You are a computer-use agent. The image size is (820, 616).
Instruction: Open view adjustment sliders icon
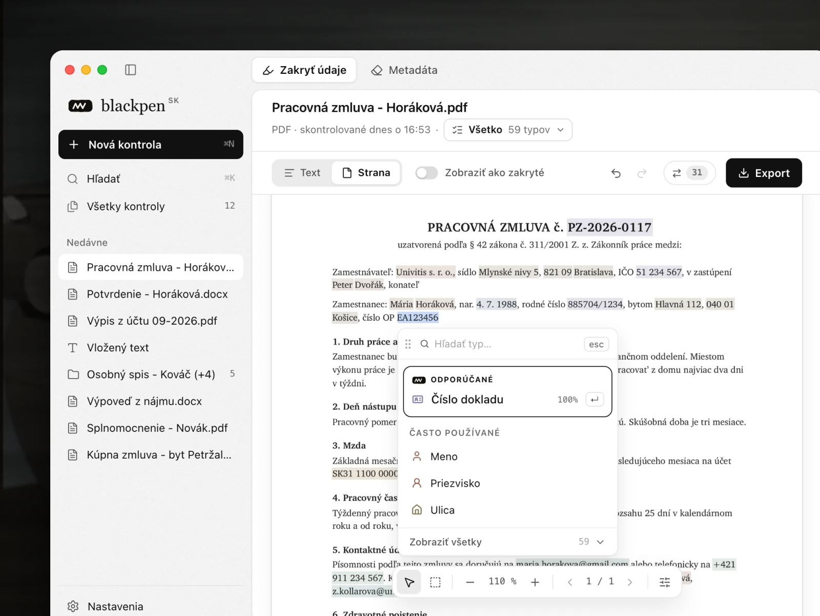[x=665, y=582]
